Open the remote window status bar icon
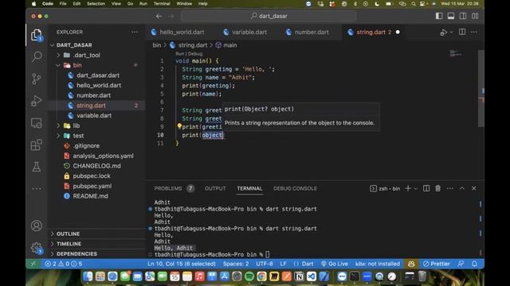The height and width of the screenshot is (286, 510). pyautogui.click(x=33, y=264)
